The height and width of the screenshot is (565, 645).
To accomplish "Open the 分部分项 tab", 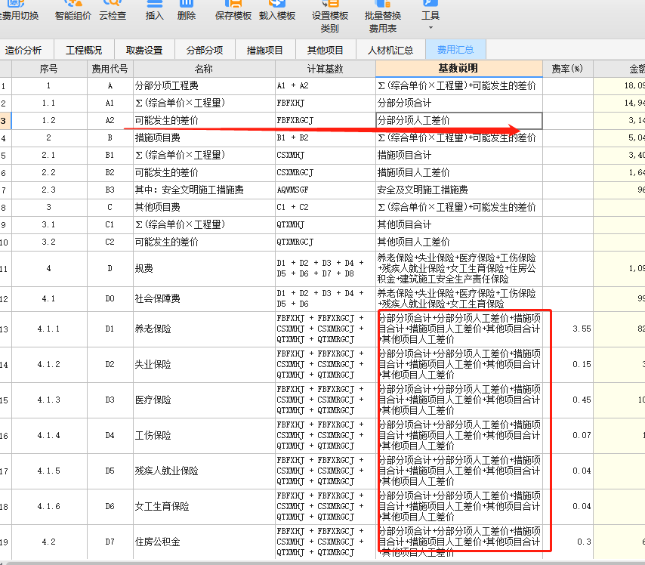I will pos(205,50).
